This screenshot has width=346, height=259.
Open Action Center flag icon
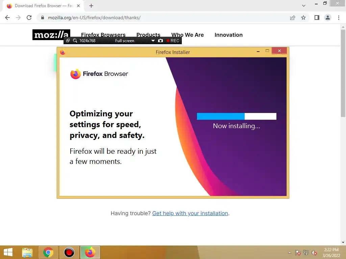click(x=298, y=253)
